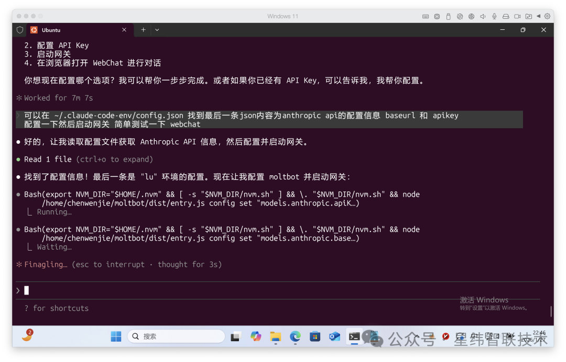
Task: Toggle the VM microphone icon
Action: [x=494, y=16]
